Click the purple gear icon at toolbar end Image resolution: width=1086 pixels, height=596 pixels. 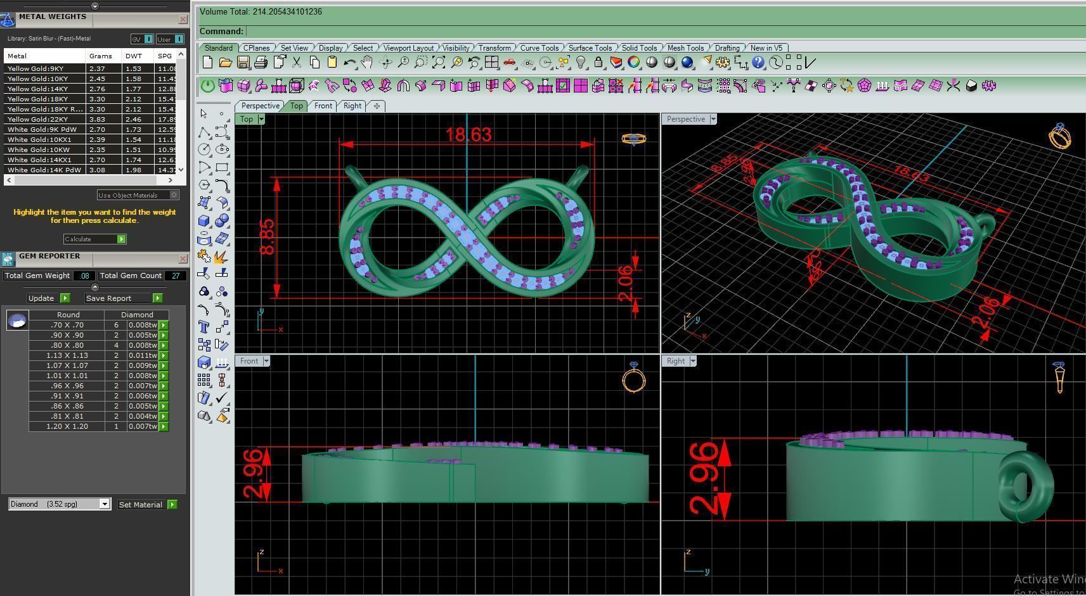pos(988,86)
